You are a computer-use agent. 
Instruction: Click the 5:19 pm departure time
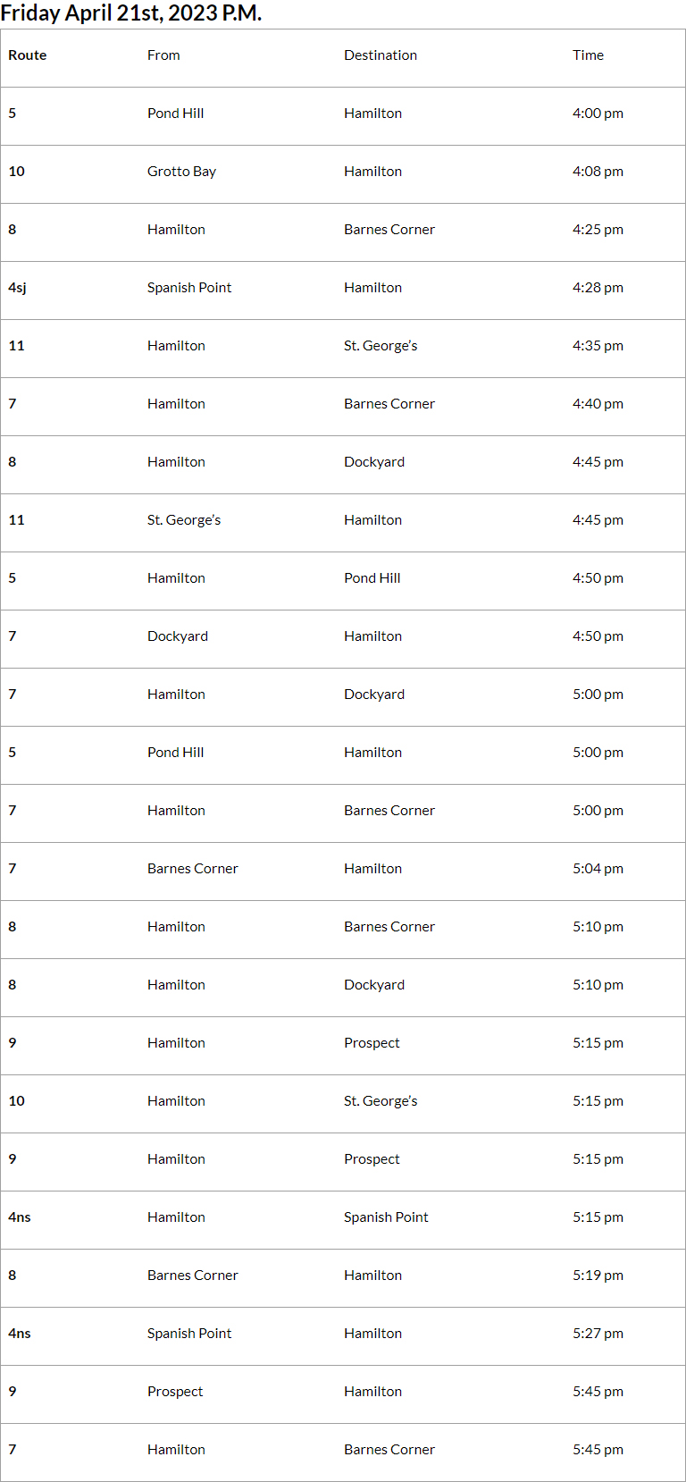tap(598, 1276)
